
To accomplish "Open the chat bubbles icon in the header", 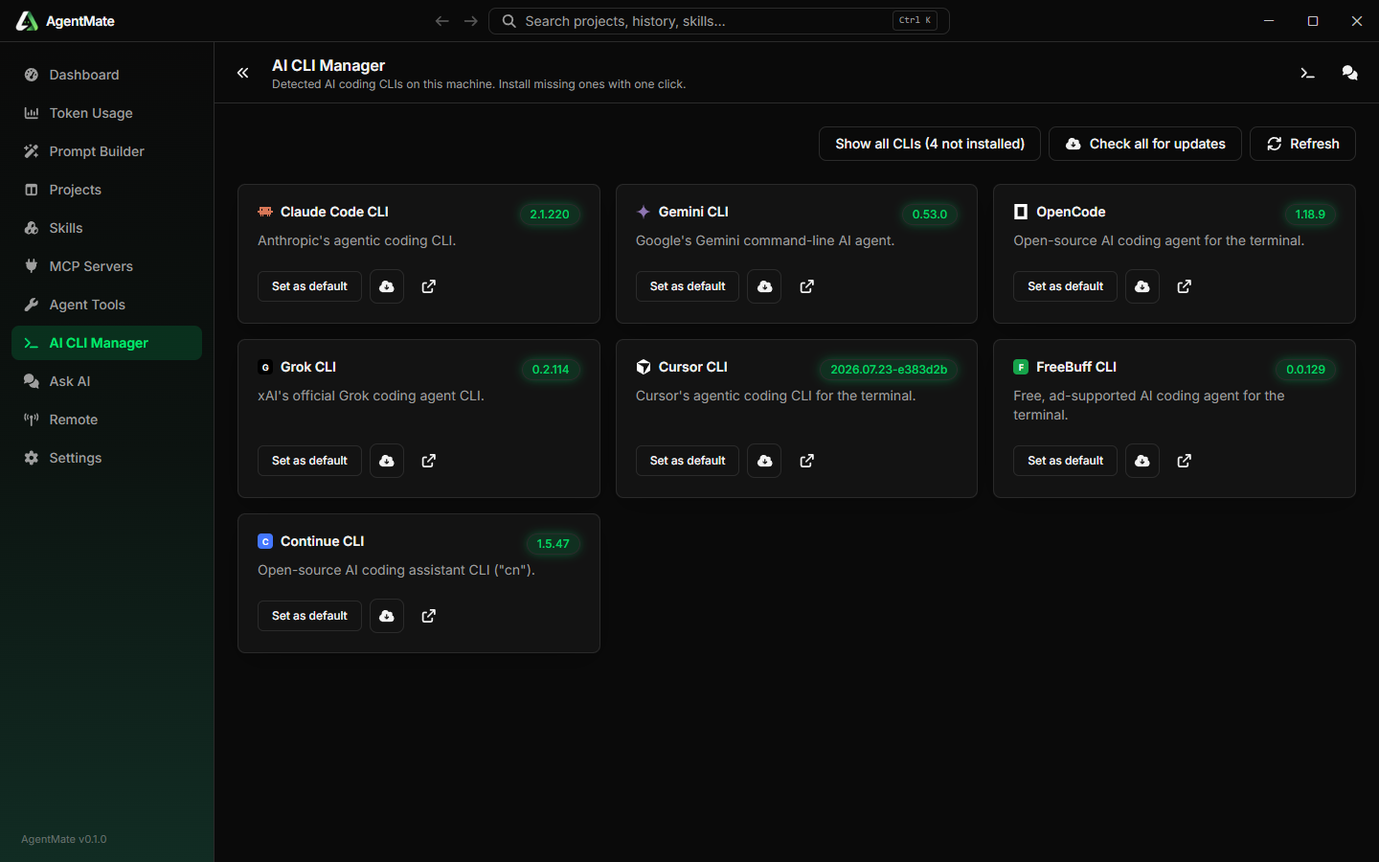I will click(x=1349, y=73).
